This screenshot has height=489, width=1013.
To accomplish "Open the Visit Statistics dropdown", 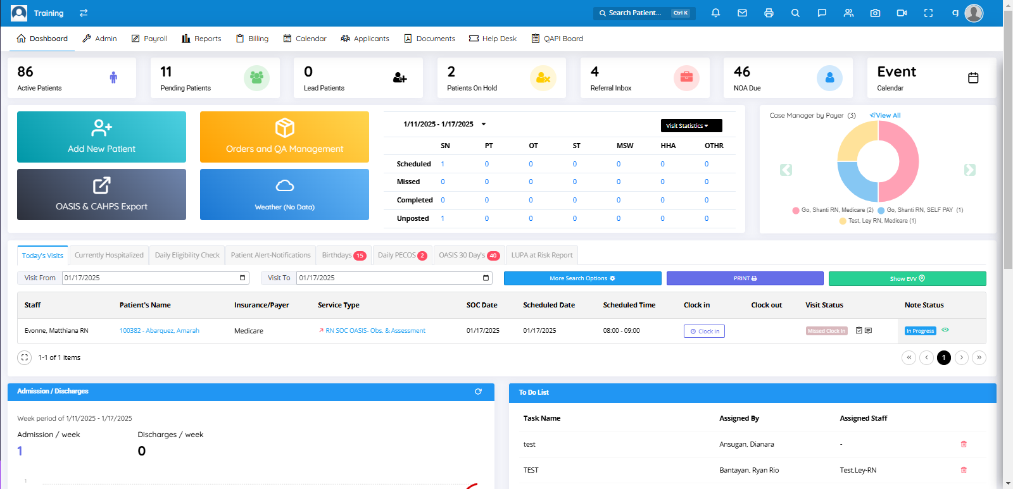I will click(x=691, y=126).
